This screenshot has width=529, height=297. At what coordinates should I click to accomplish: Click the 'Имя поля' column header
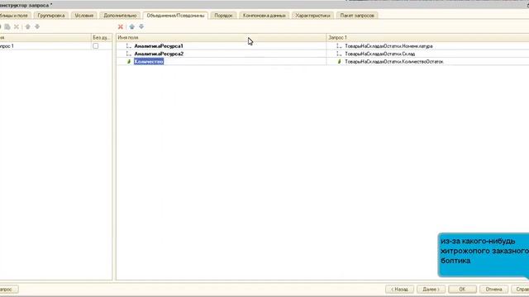[222, 38]
